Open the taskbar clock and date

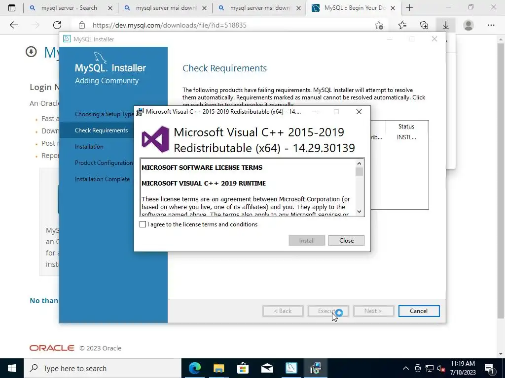[463, 368]
